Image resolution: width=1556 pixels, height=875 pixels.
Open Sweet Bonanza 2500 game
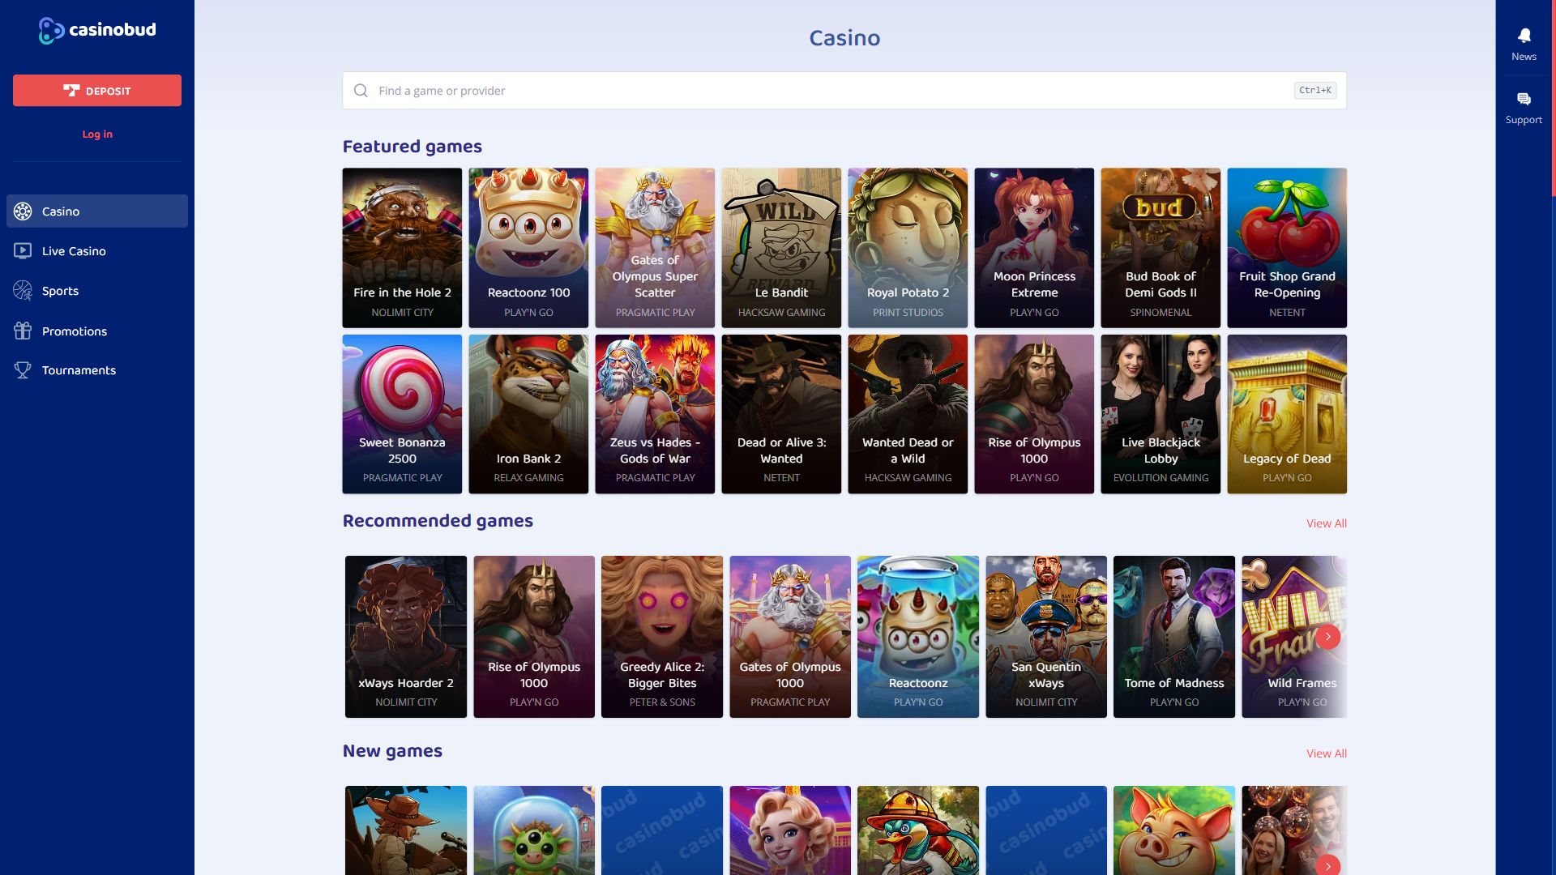(402, 414)
